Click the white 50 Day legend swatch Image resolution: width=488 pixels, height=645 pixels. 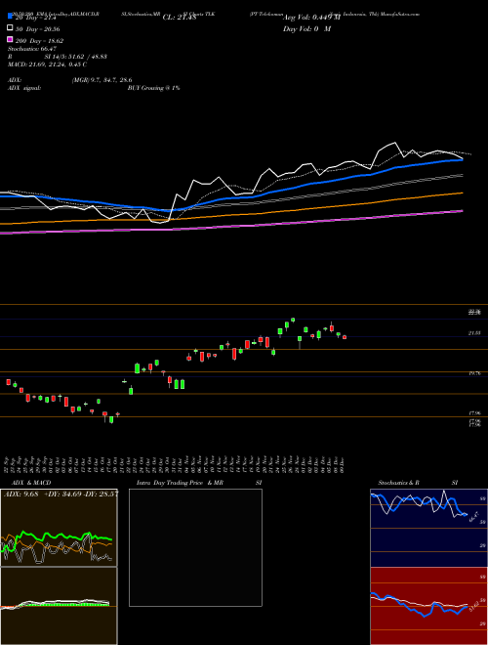(10, 28)
